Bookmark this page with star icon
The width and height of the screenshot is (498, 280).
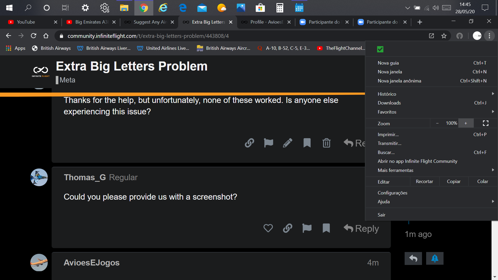click(x=444, y=36)
